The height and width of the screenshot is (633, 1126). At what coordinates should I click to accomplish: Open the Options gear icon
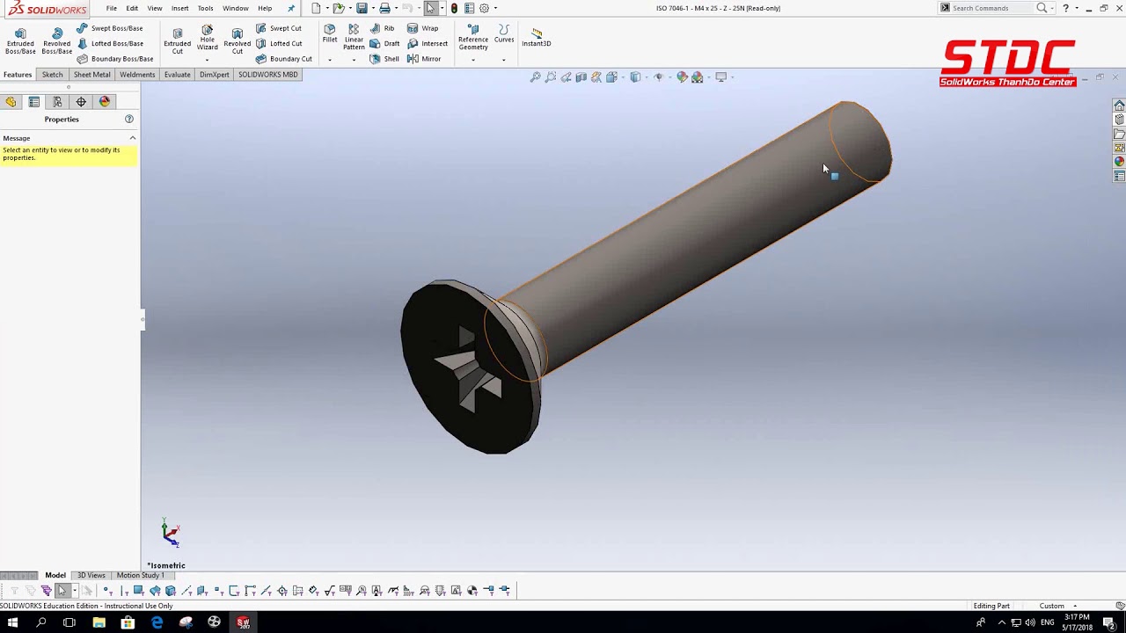coord(484,8)
